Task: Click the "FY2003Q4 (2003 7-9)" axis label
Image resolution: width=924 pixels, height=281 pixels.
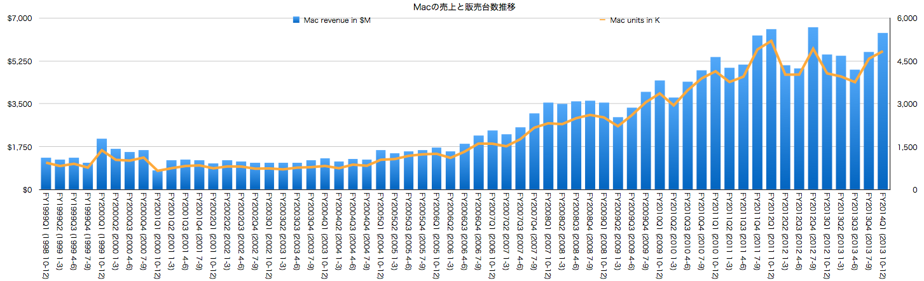Action: (312, 230)
